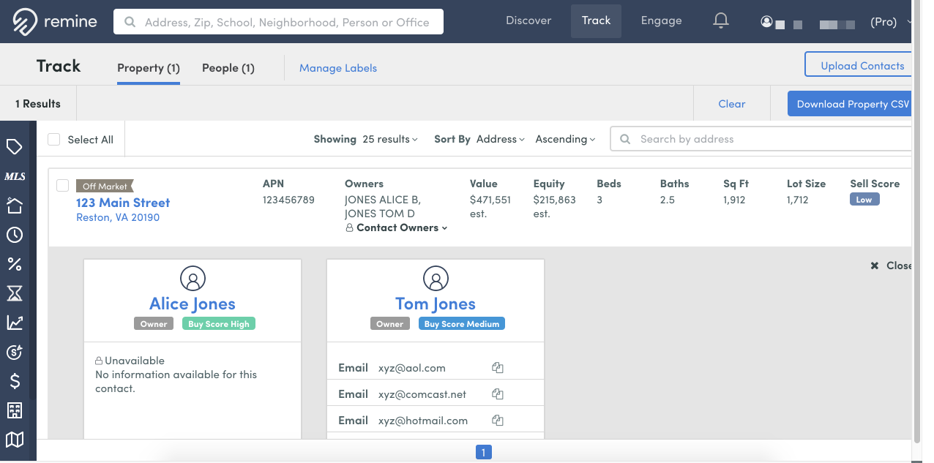Screen dimensions: 934x463
Task: Open the MLS sidebar filter
Action: (15, 176)
